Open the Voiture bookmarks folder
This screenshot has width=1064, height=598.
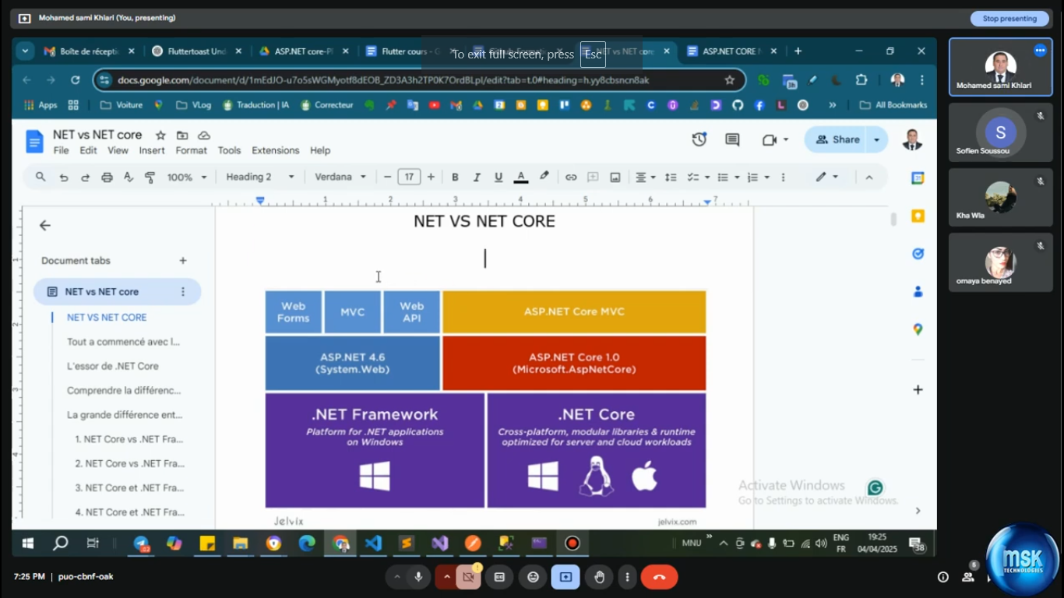point(122,105)
